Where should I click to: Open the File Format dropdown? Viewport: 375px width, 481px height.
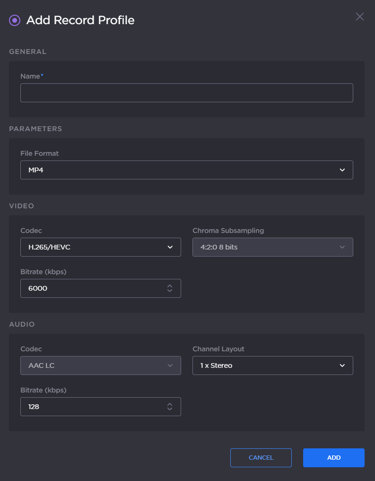click(186, 169)
